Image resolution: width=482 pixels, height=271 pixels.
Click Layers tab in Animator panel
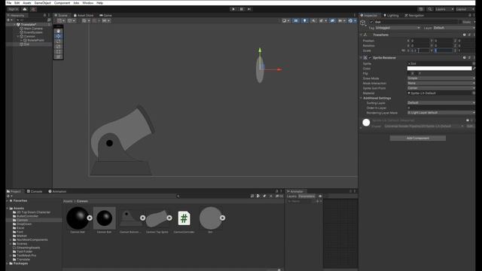point(291,196)
